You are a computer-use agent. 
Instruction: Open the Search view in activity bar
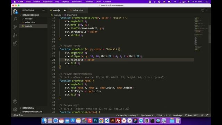(x=15, y=19)
